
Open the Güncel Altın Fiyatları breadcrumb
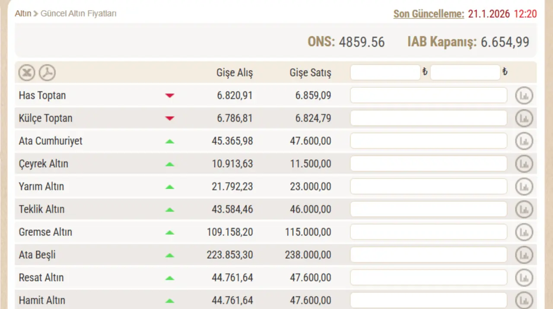78,14
